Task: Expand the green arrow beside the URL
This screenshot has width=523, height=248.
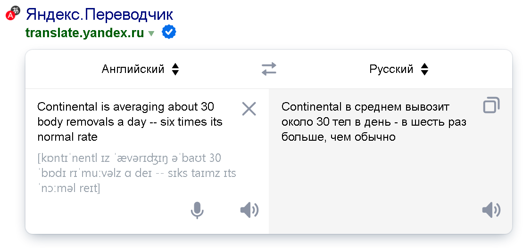Action: pos(151,33)
